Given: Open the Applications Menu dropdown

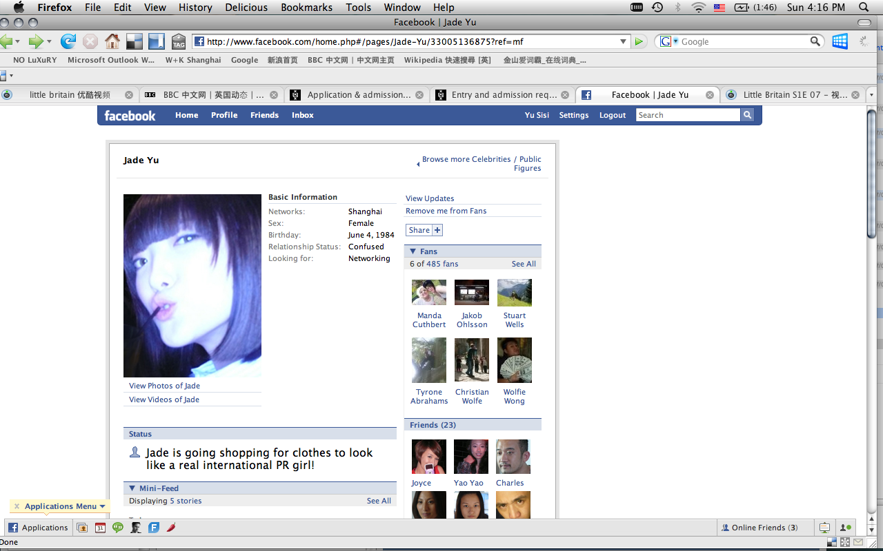Looking at the screenshot, I should point(65,506).
